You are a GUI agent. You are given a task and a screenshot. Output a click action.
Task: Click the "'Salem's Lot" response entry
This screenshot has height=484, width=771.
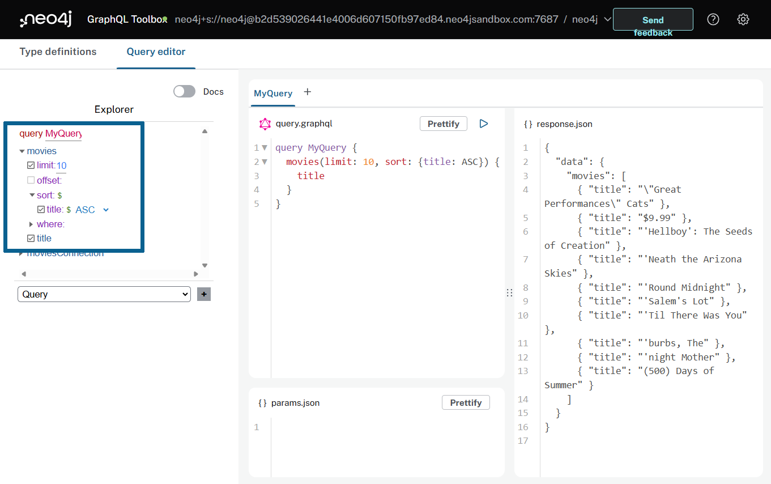click(x=654, y=301)
